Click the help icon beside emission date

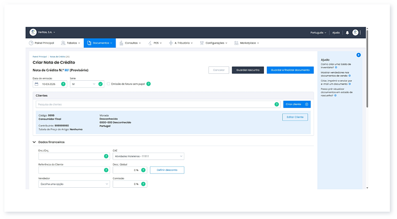63,84
